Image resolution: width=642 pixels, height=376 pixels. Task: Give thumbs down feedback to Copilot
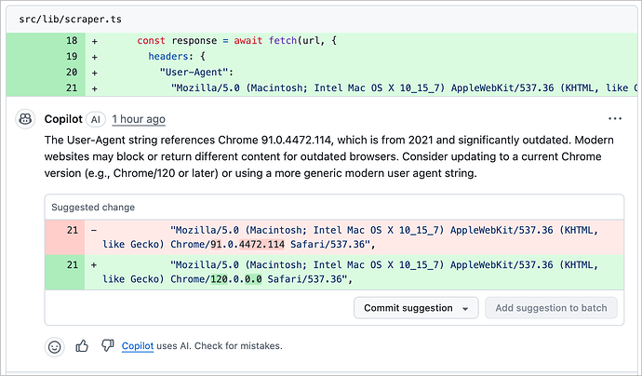pyautogui.click(x=107, y=345)
